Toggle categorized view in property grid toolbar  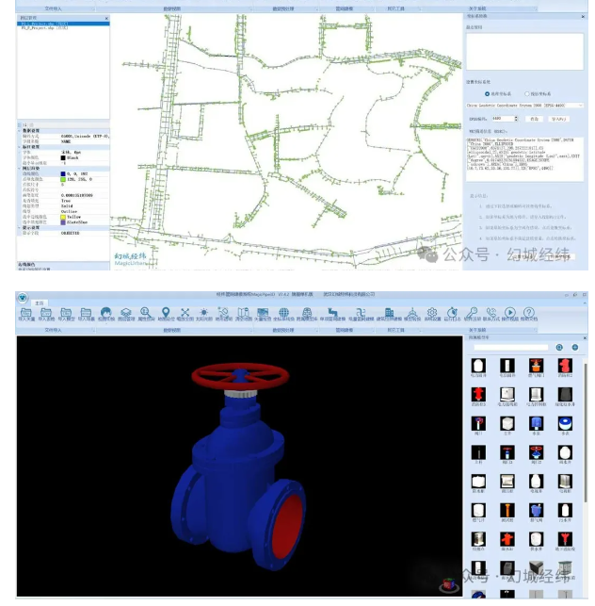tap(21, 124)
